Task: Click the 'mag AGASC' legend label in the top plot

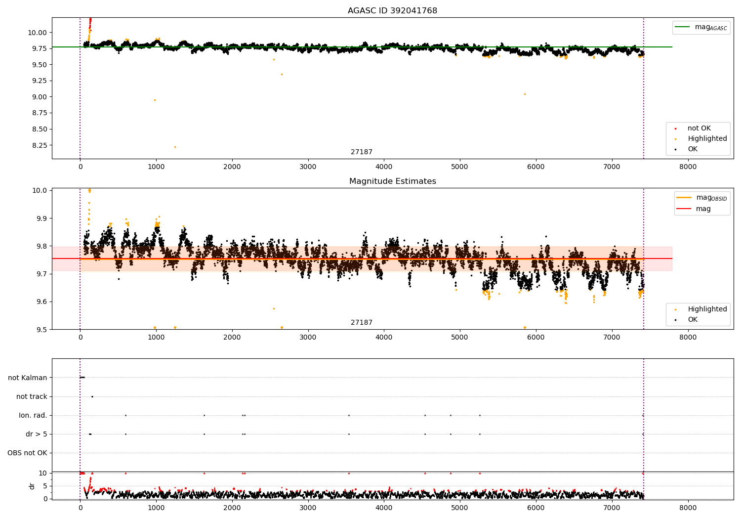Action: [x=711, y=27]
